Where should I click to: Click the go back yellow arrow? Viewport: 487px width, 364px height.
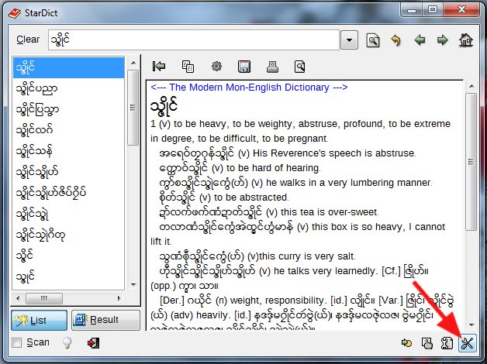[x=396, y=39]
